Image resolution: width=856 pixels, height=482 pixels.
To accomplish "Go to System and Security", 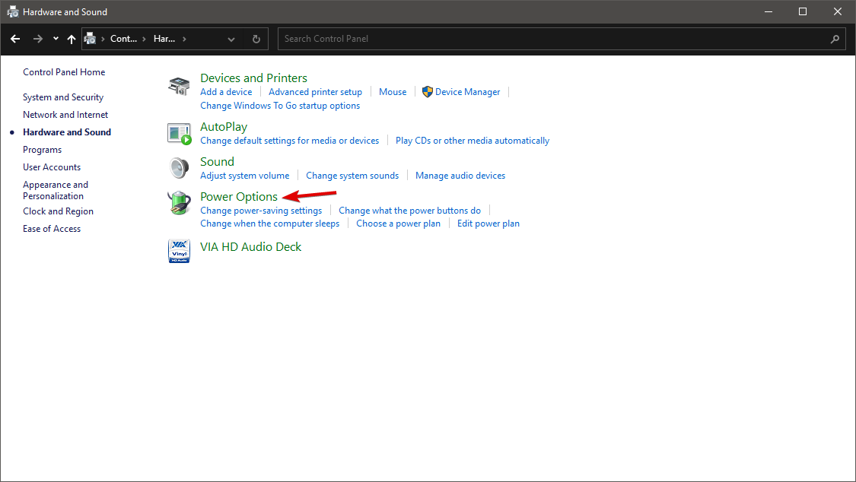I will coord(63,97).
